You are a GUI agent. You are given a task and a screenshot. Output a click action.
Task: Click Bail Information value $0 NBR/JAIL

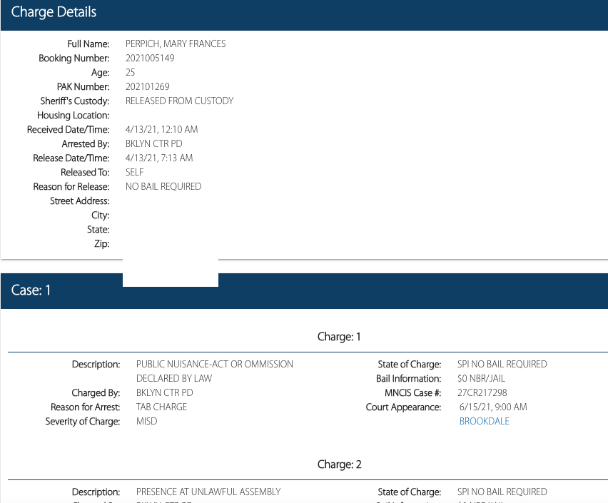point(481,378)
